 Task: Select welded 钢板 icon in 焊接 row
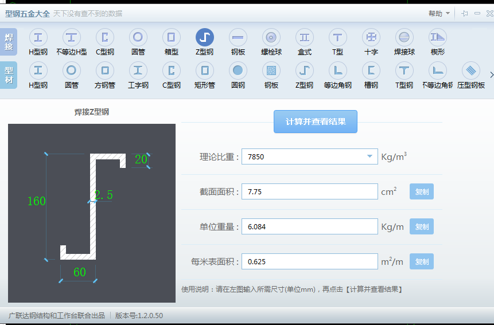click(238, 37)
